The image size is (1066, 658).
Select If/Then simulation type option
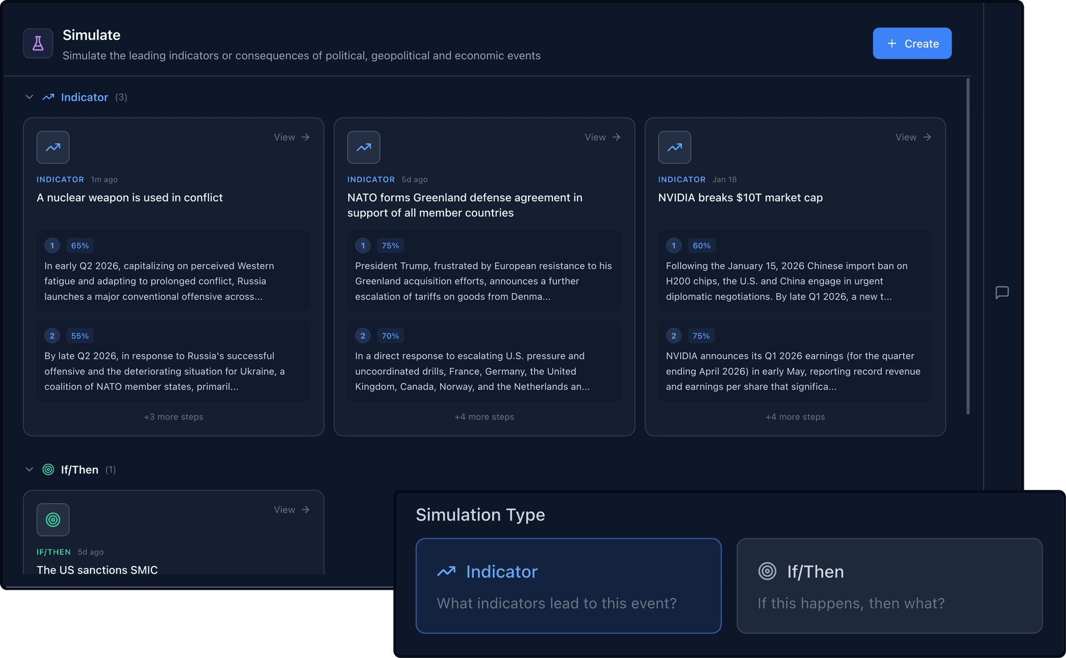(889, 585)
